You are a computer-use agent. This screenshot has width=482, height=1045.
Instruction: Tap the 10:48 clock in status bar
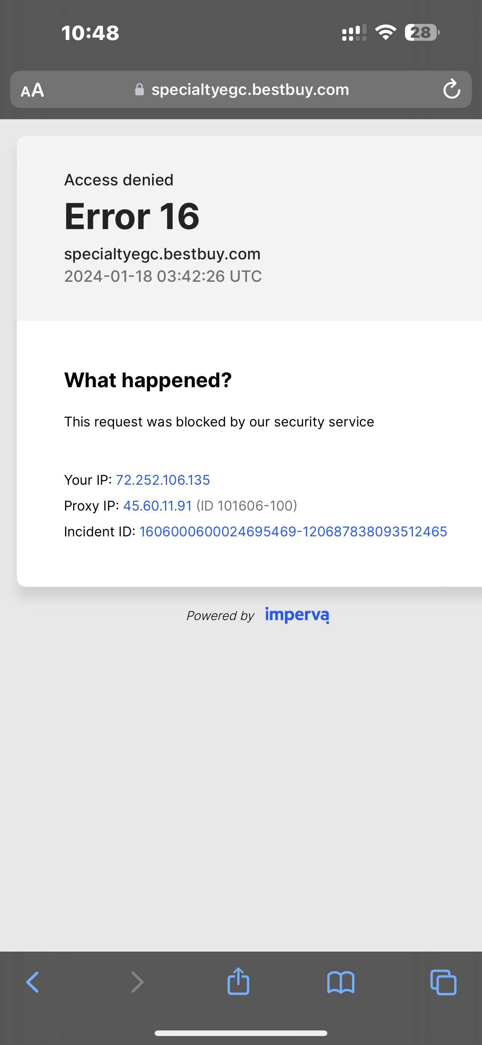(90, 33)
